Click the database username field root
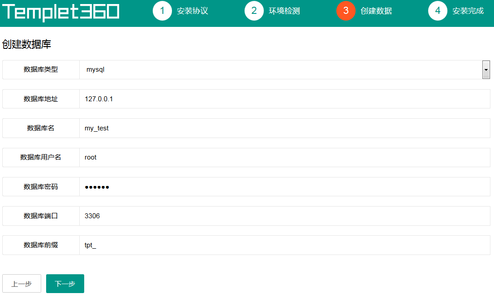The height and width of the screenshot is (298, 494). pos(284,157)
